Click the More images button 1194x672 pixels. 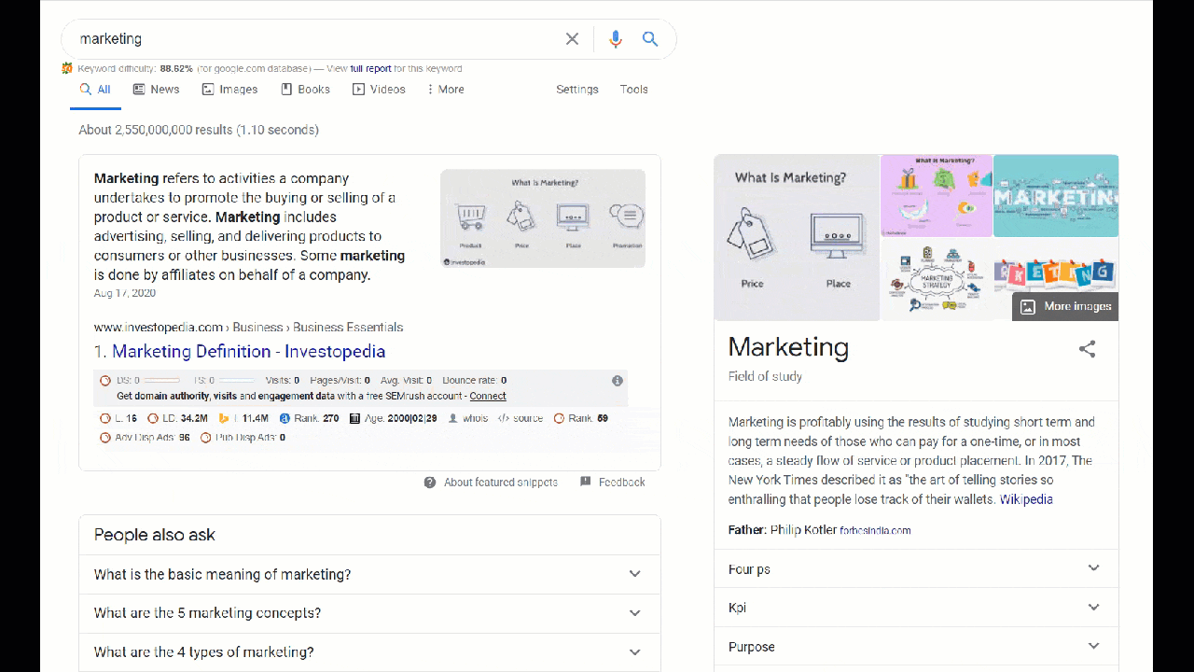click(1065, 306)
